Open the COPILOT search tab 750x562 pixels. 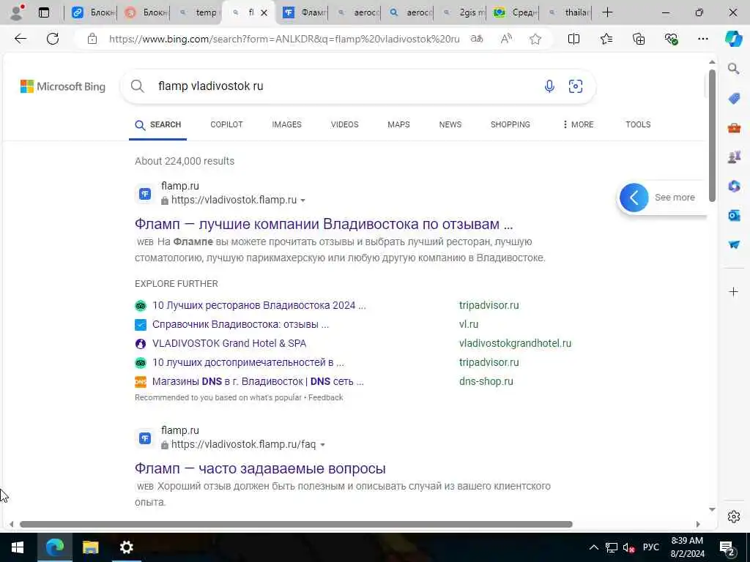tap(226, 124)
